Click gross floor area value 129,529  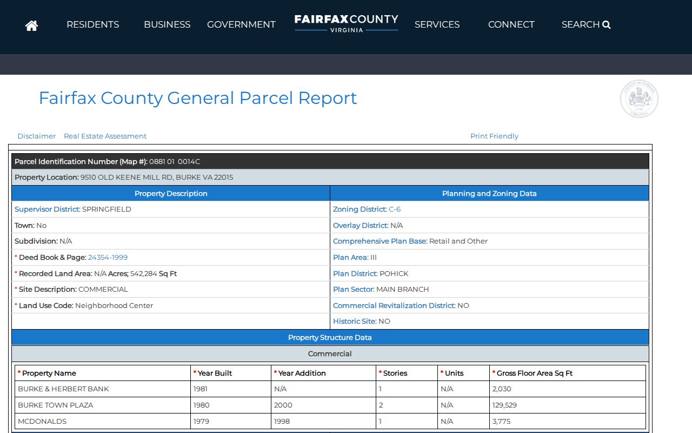504,405
